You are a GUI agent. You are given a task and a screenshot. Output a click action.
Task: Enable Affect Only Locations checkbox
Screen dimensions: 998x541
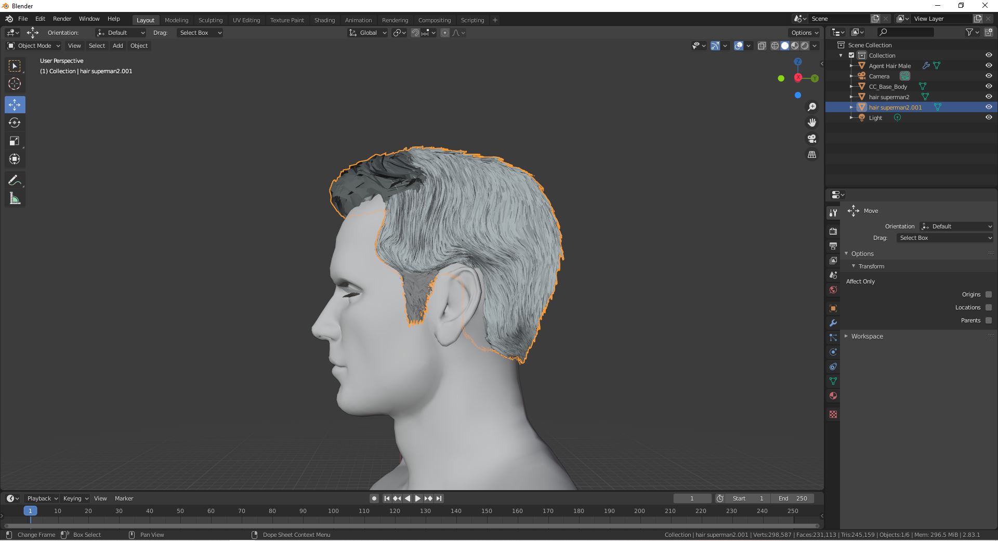[989, 307]
